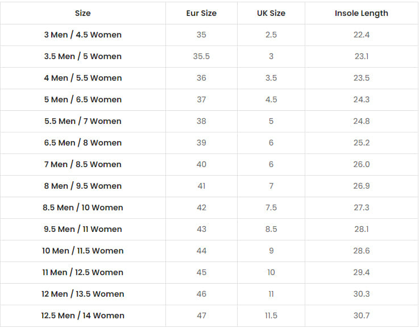This screenshot has height=328, width=419.
Task: Select the 12.5 Men / 14 Women row
Action: pos(83,315)
